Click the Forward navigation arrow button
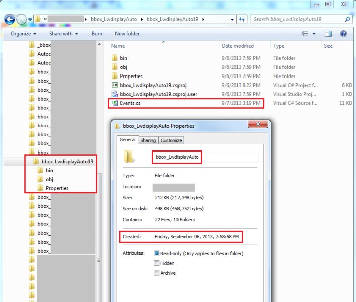The width and height of the screenshot is (356, 302). point(22,19)
